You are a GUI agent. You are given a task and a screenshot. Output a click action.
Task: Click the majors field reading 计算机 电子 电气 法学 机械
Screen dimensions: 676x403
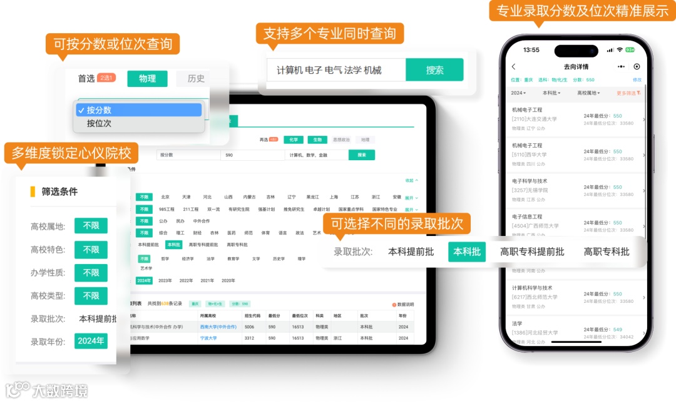coord(336,70)
